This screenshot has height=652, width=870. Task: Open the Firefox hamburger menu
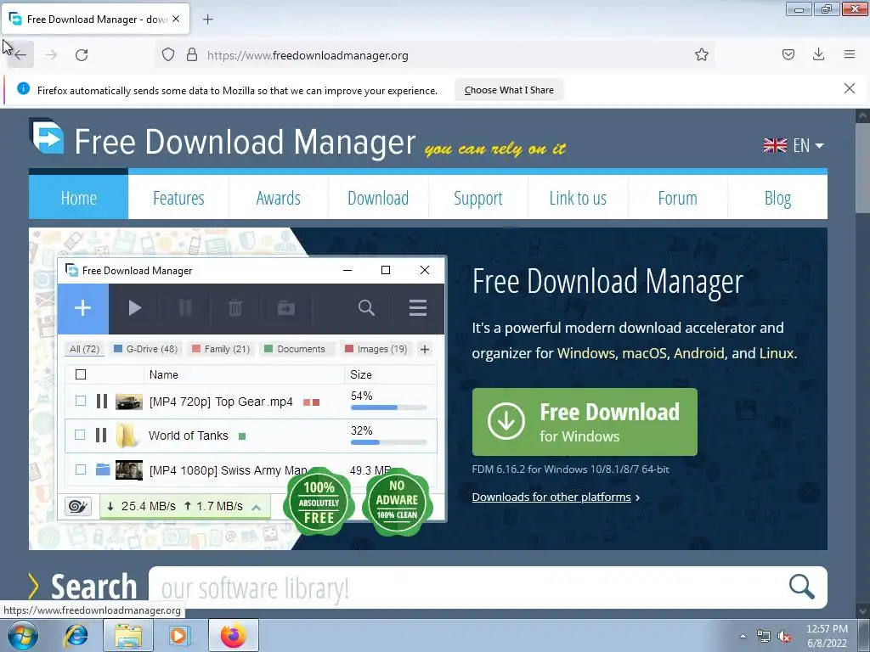click(x=850, y=54)
